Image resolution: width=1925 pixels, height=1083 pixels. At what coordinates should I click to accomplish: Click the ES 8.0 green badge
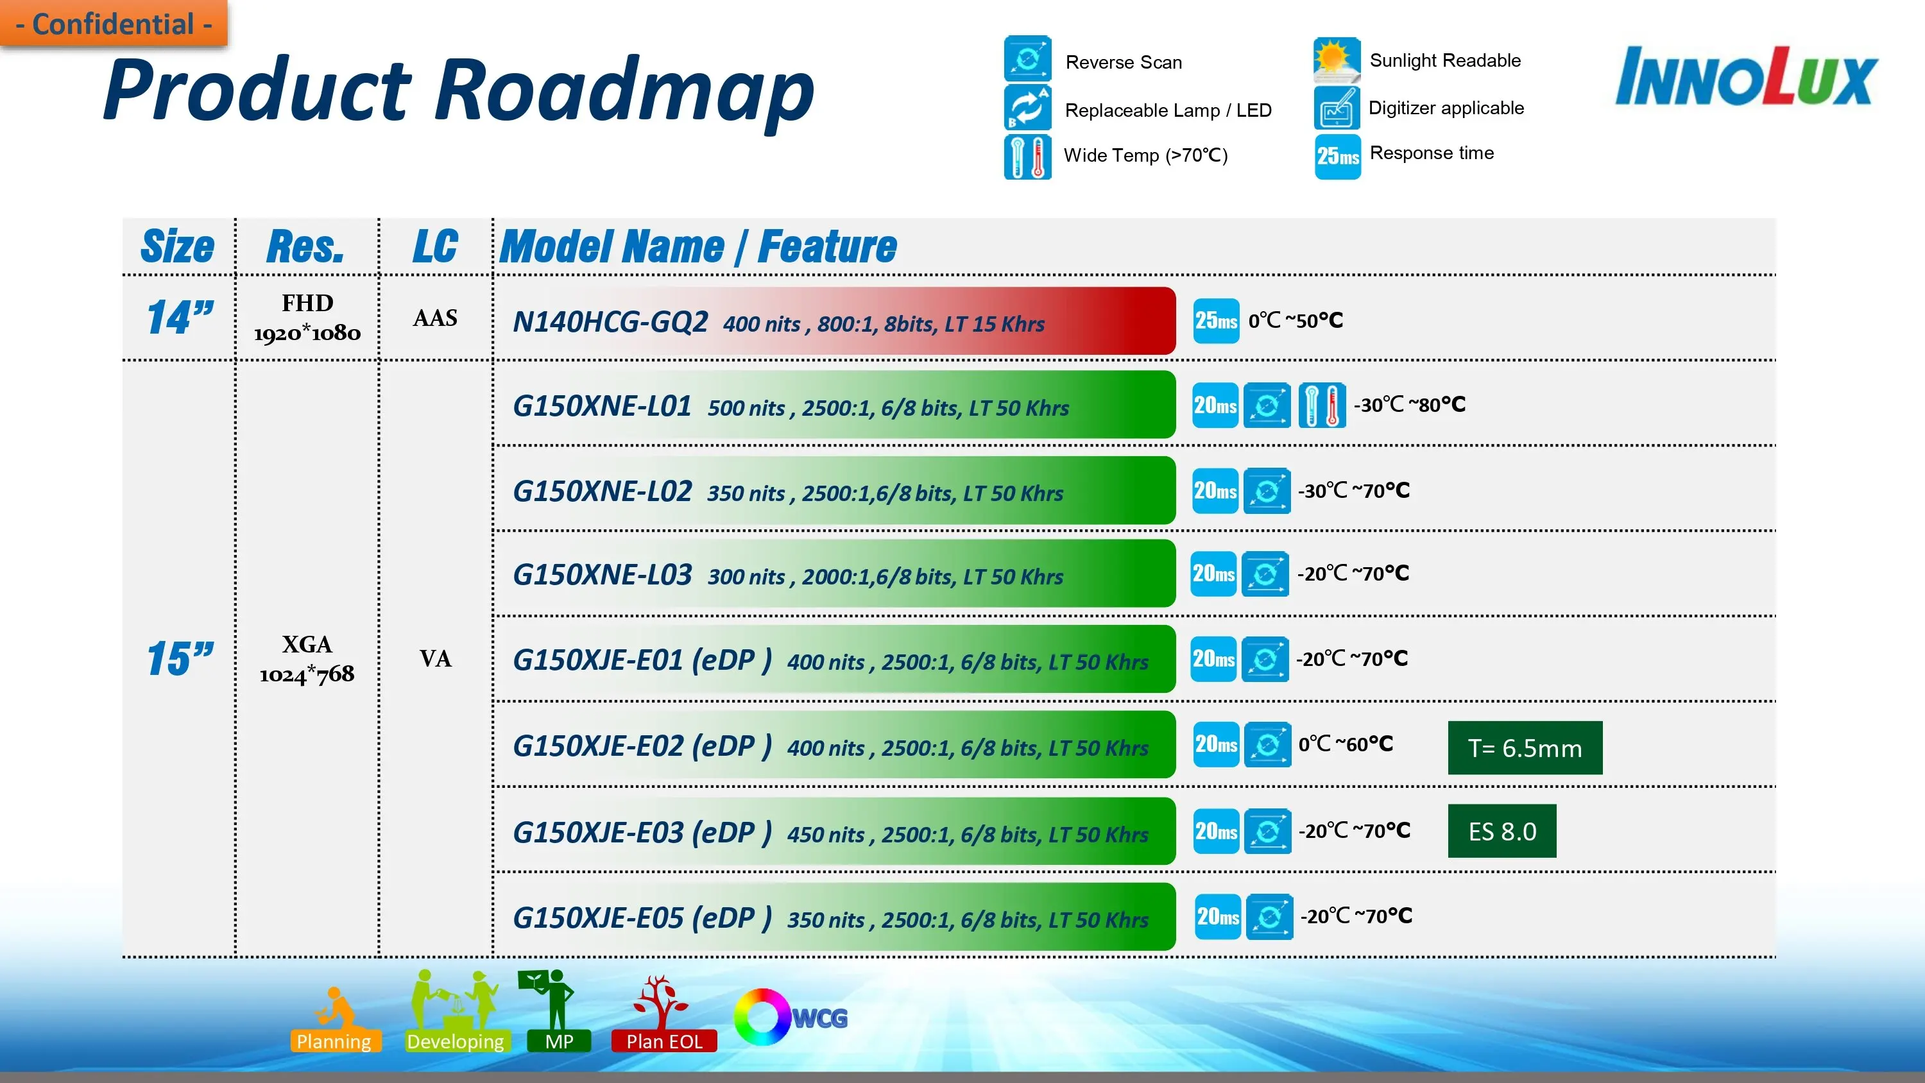(x=1502, y=831)
